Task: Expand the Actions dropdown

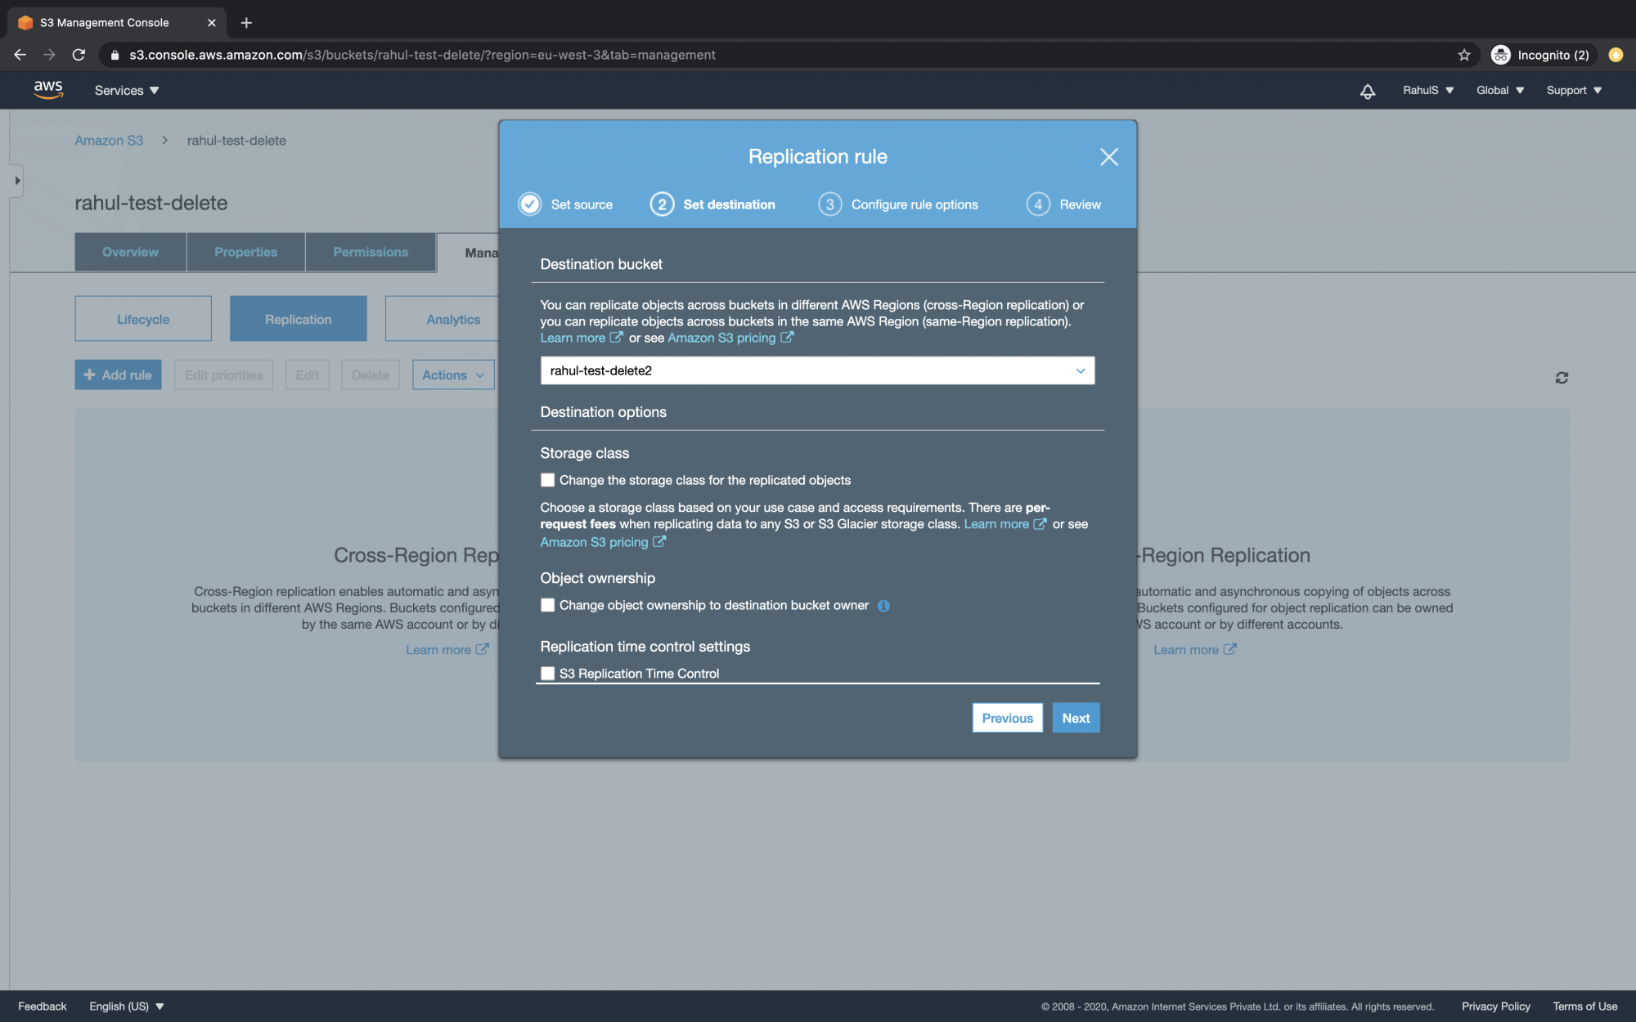Action: click(452, 374)
